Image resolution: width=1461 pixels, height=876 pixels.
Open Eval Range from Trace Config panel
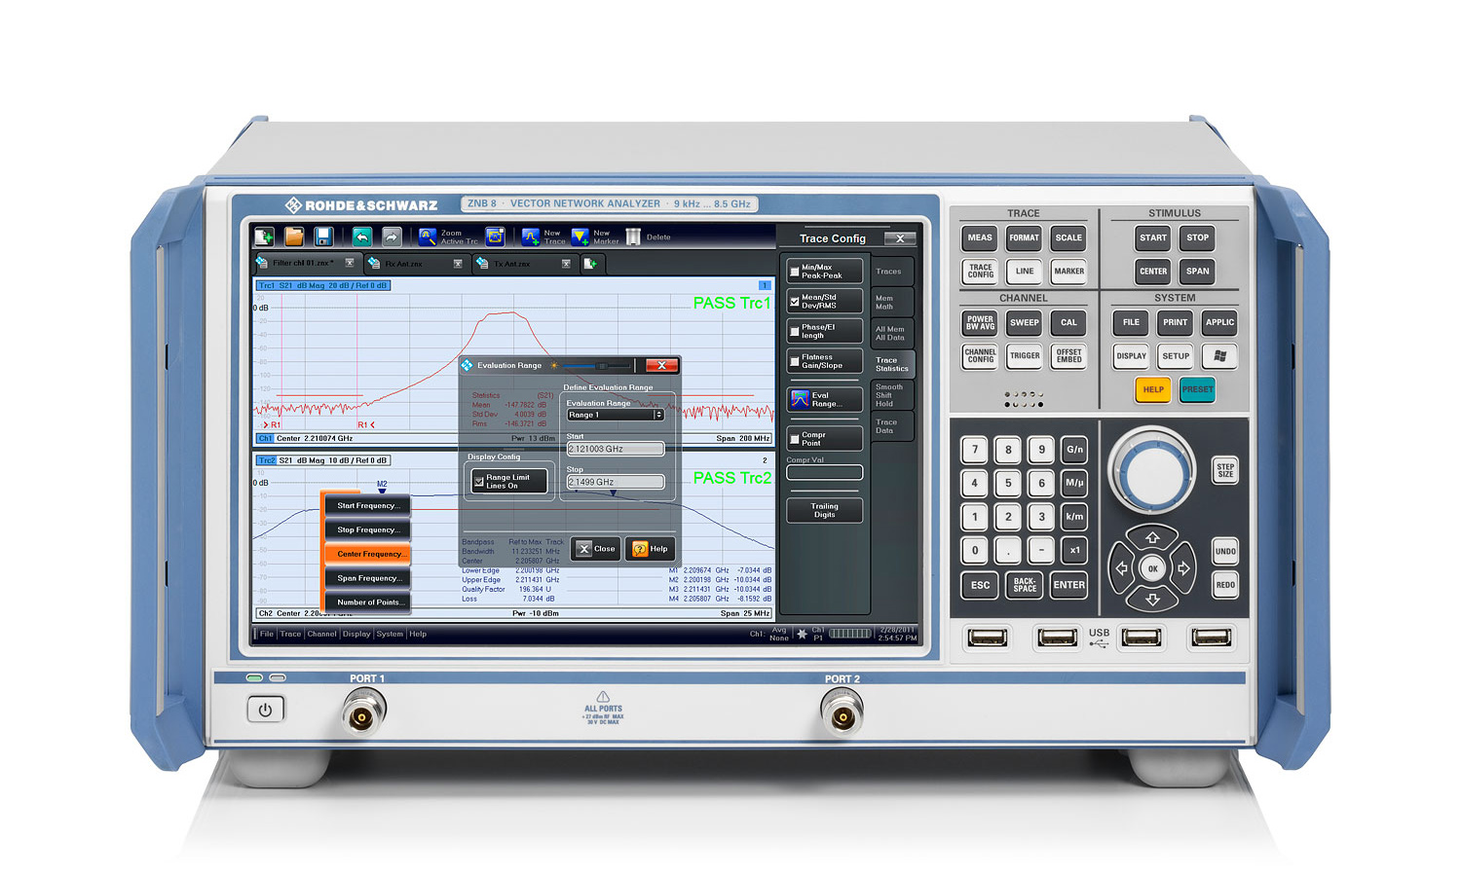824,399
